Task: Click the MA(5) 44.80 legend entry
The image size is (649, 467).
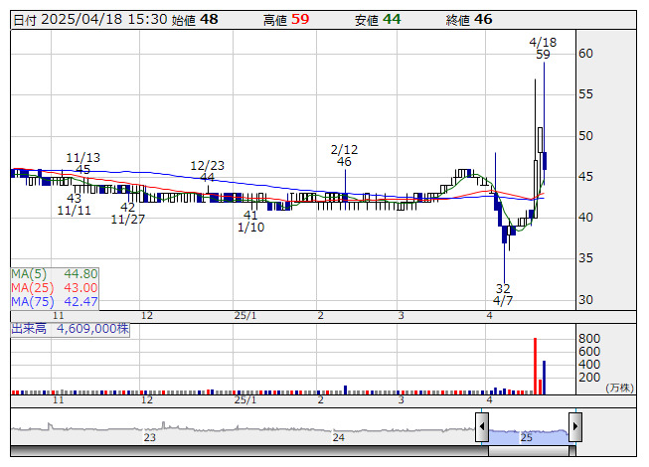Action: click(x=55, y=274)
